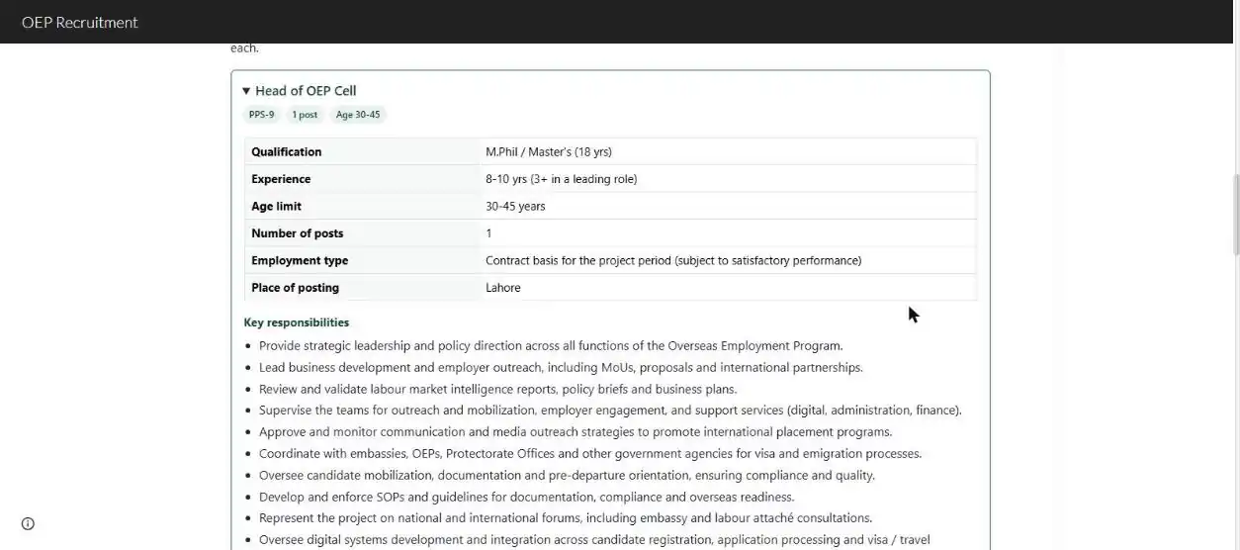Click the Represent the project bullet
Screen dimensions: 1240x550
pyautogui.click(x=566, y=518)
